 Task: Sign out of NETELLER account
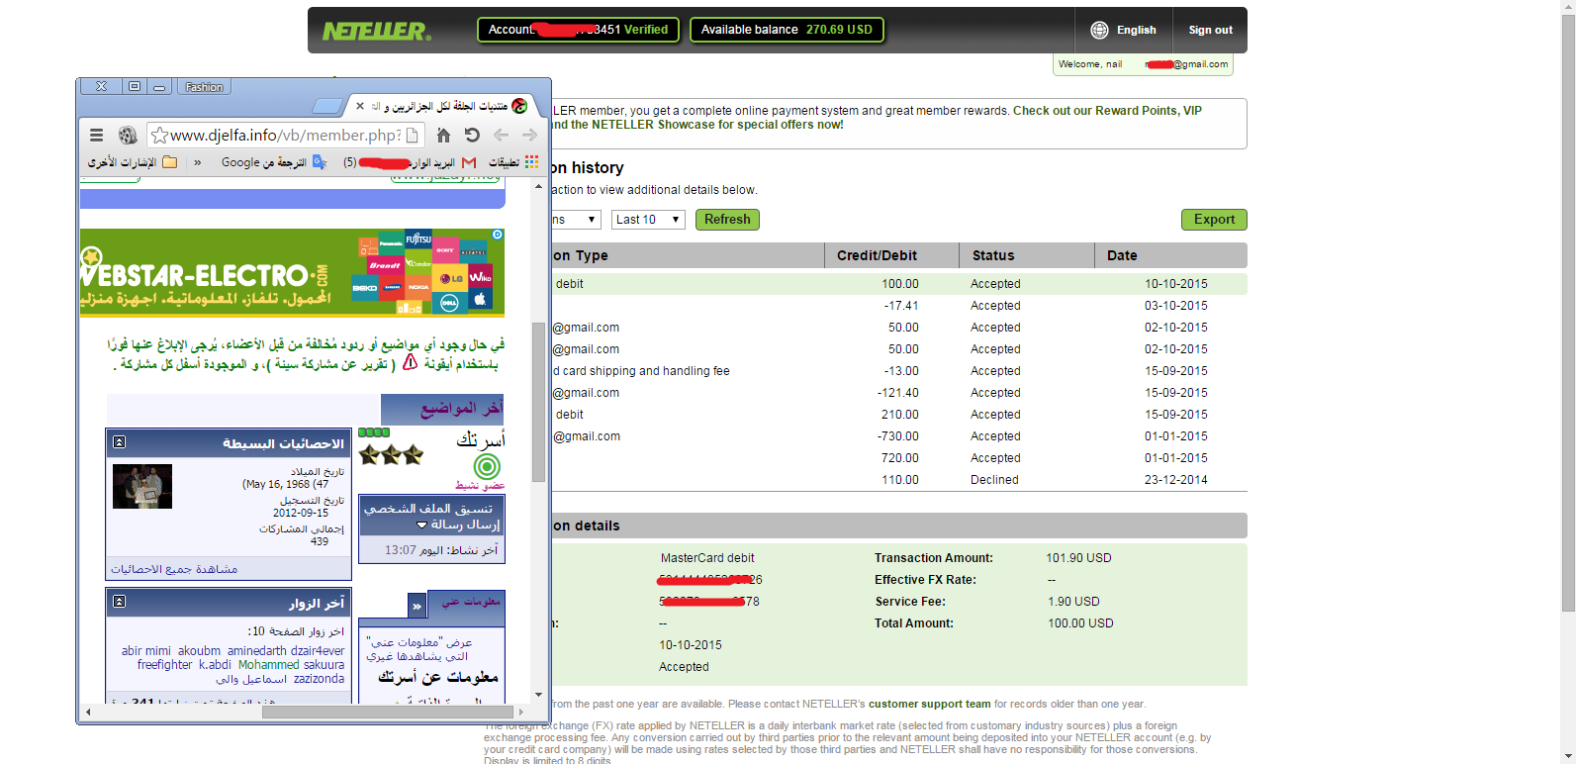pos(1210,30)
